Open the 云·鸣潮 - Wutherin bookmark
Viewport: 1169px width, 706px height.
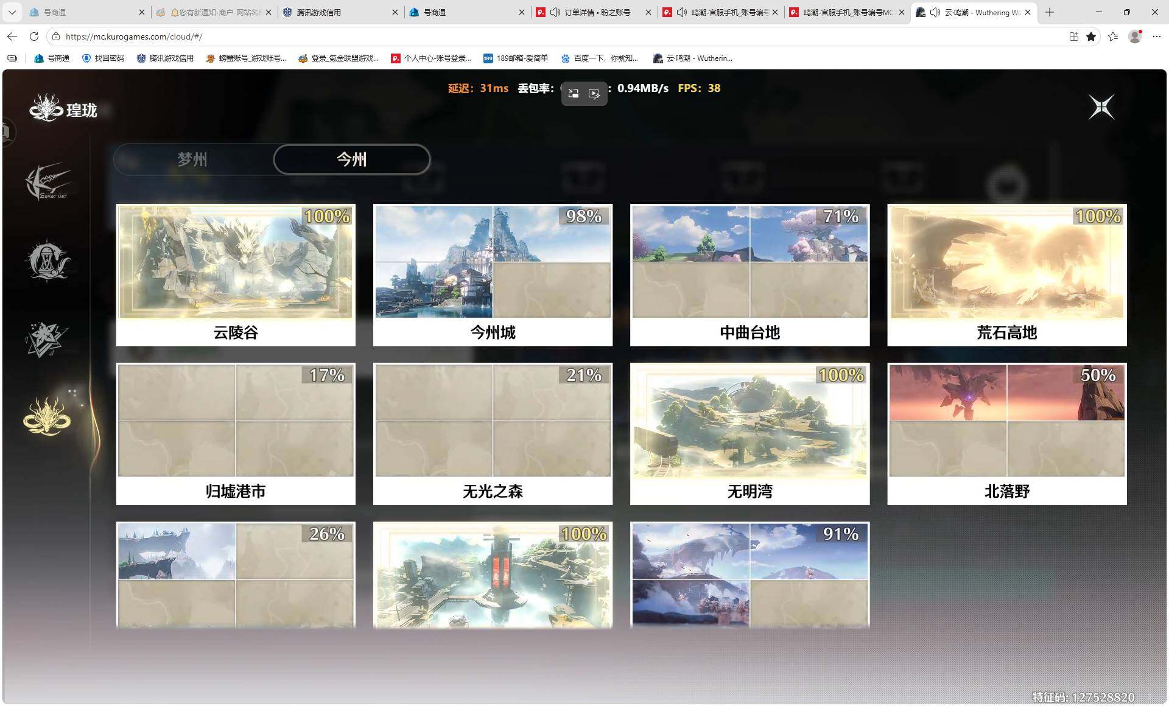click(693, 58)
